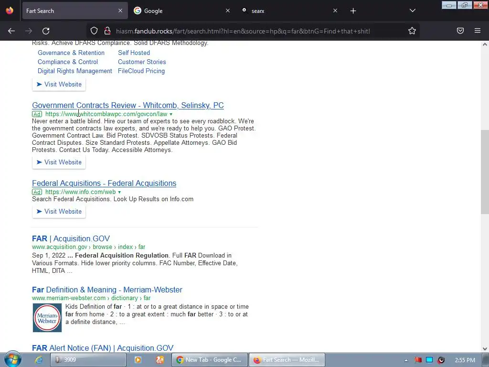Switch to the Google tab
This screenshot has width=489, height=367.
point(182,11)
